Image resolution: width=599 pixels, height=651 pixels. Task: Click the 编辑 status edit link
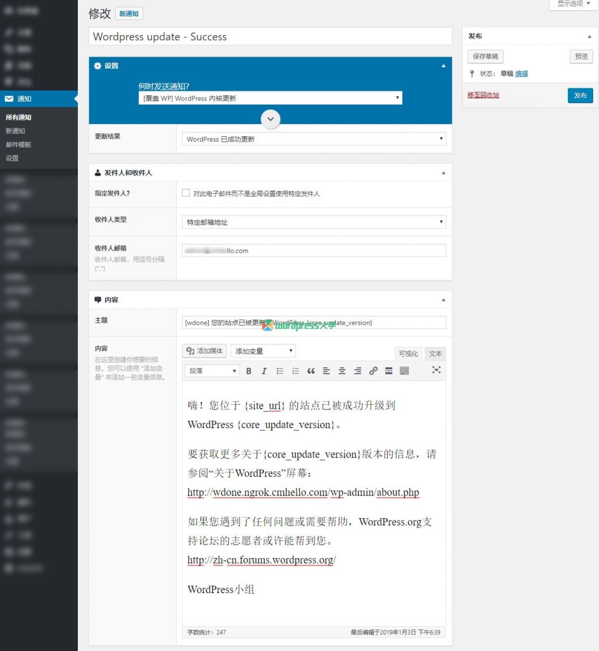coord(521,74)
